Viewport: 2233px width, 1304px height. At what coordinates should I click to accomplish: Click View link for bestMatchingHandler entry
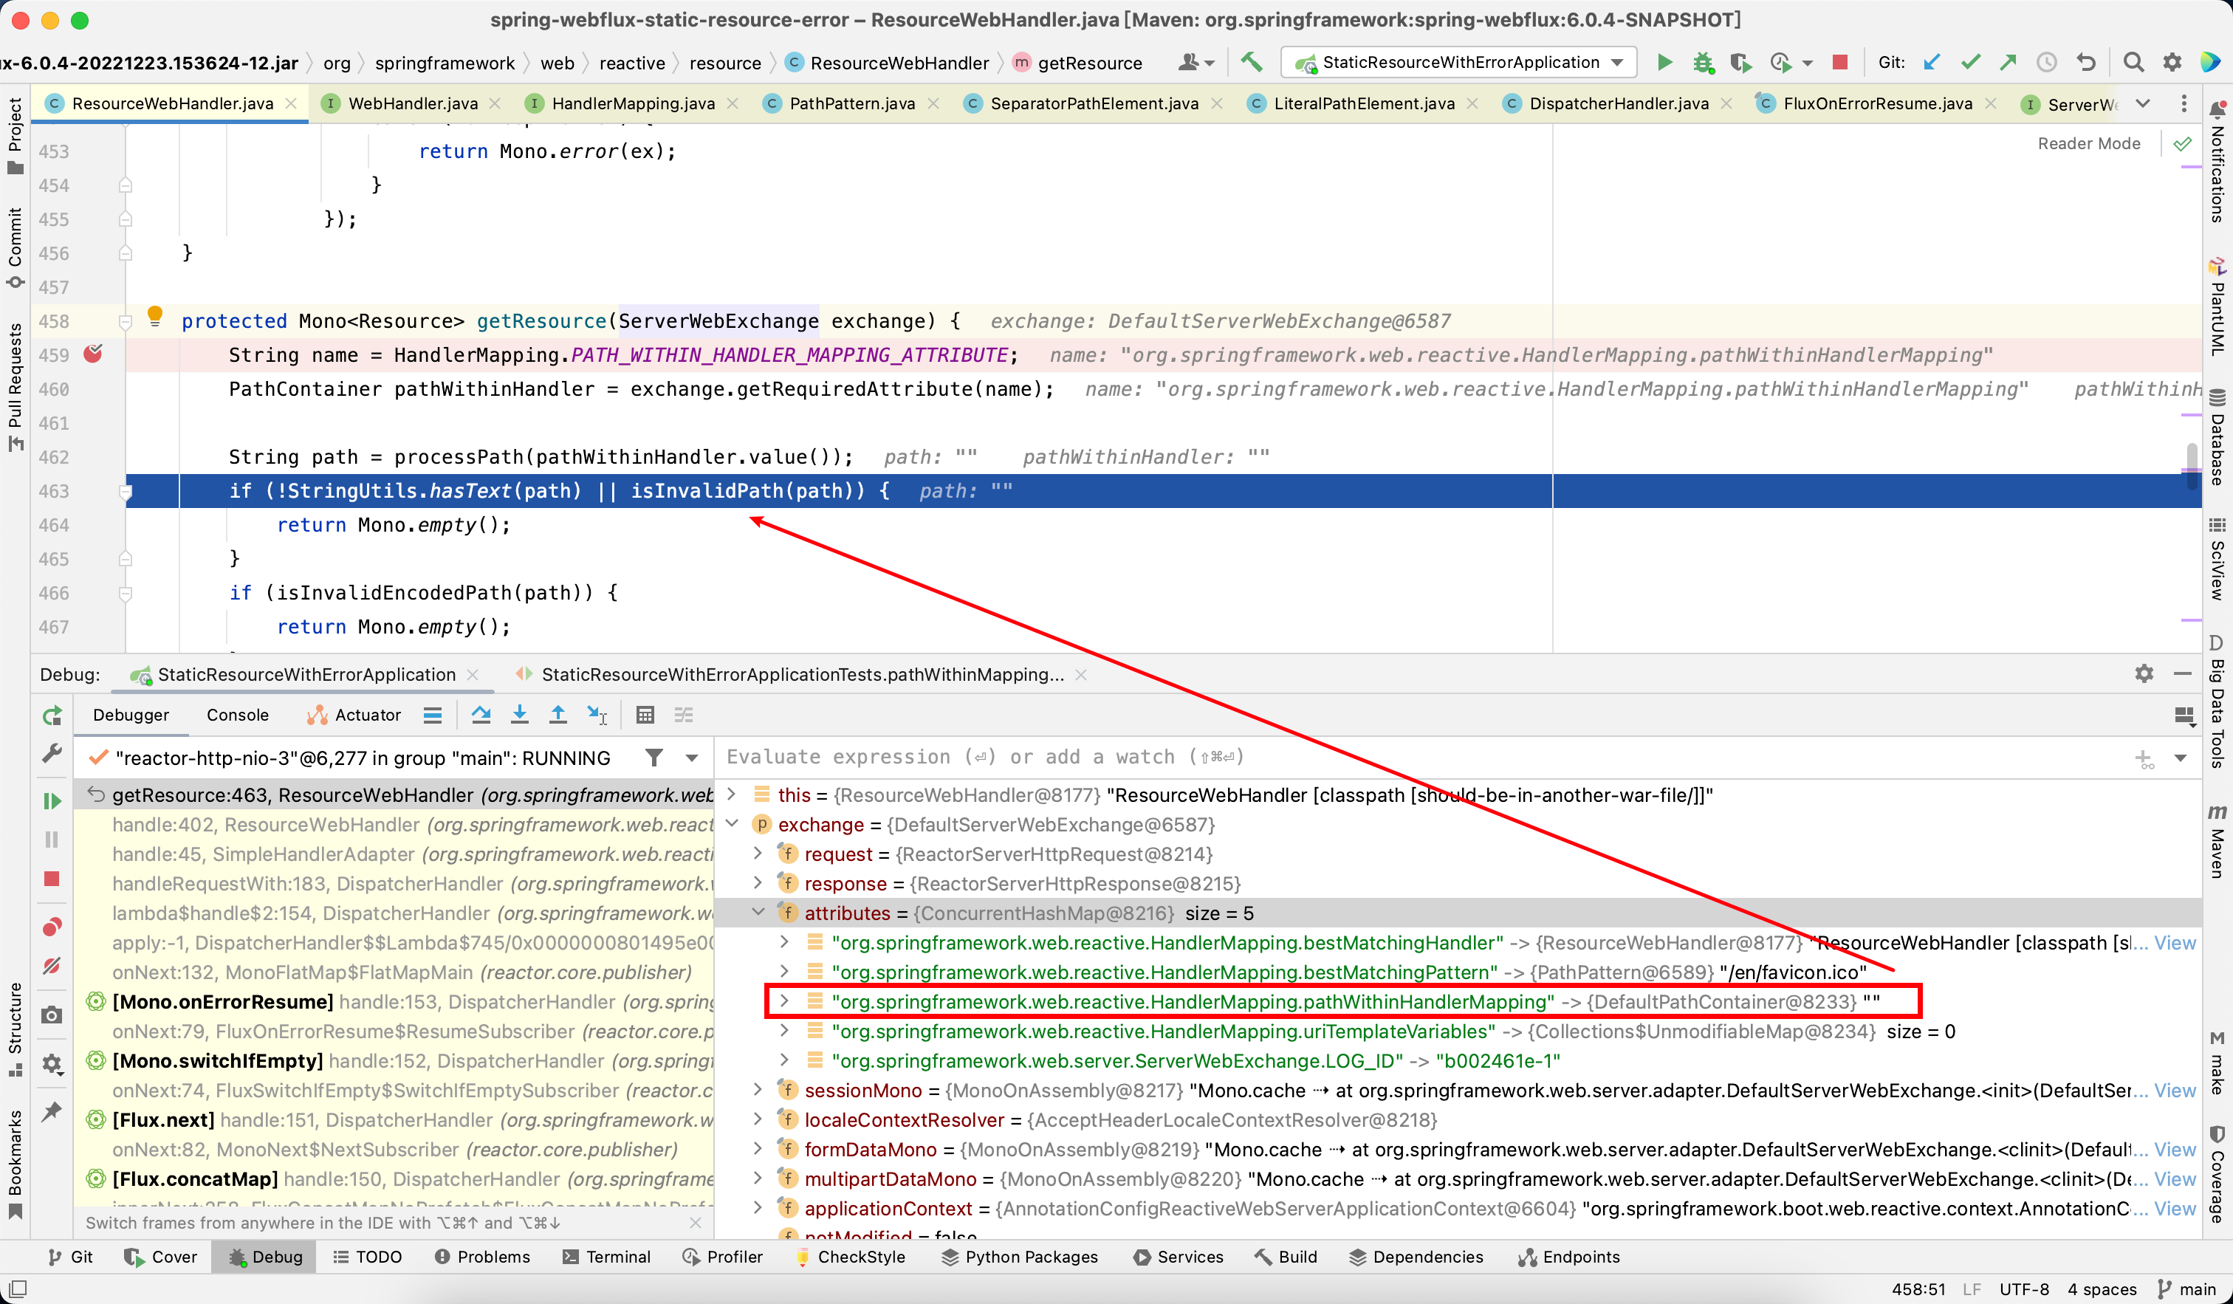click(x=2175, y=943)
